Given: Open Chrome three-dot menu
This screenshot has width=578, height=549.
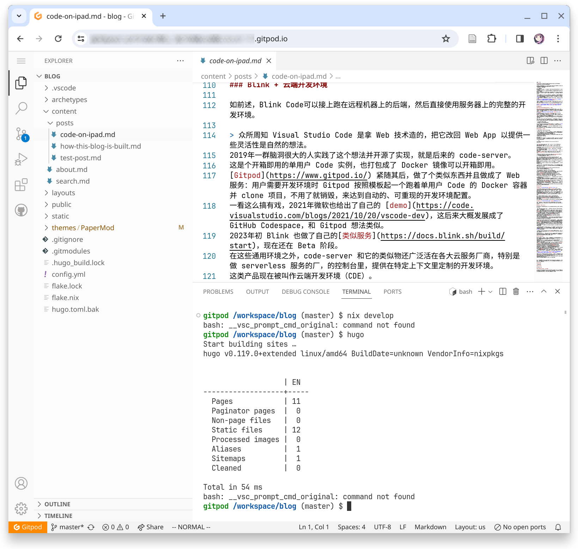Looking at the screenshot, I should click(x=558, y=39).
